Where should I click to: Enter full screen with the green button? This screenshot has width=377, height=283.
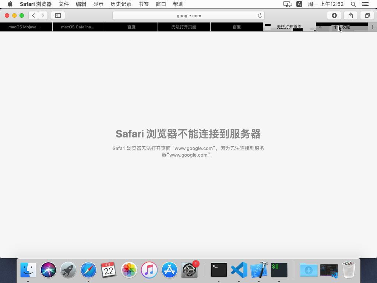click(x=22, y=15)
